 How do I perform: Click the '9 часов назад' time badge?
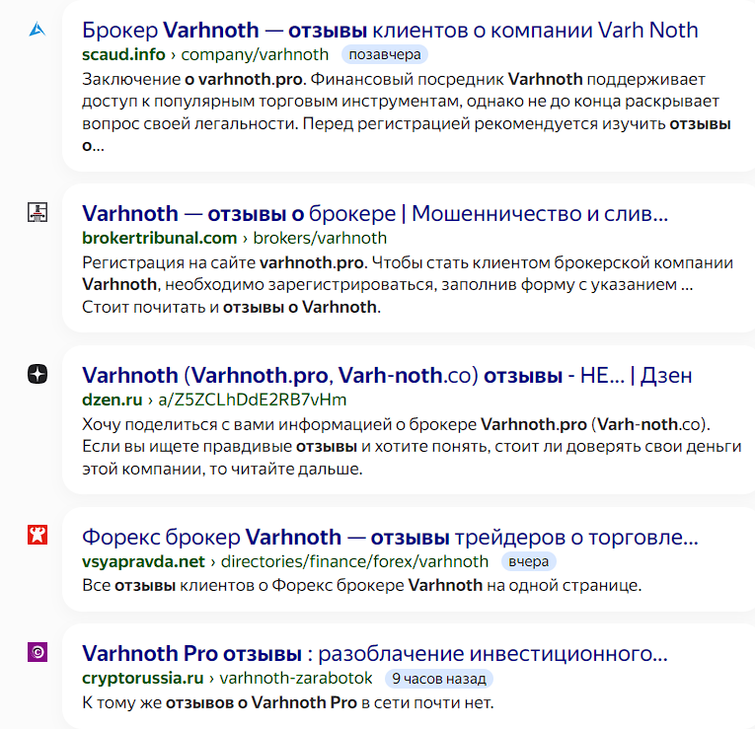point(437,678)
